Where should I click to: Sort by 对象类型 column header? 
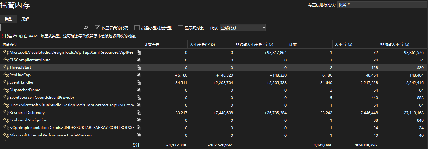tap(71, 45)
